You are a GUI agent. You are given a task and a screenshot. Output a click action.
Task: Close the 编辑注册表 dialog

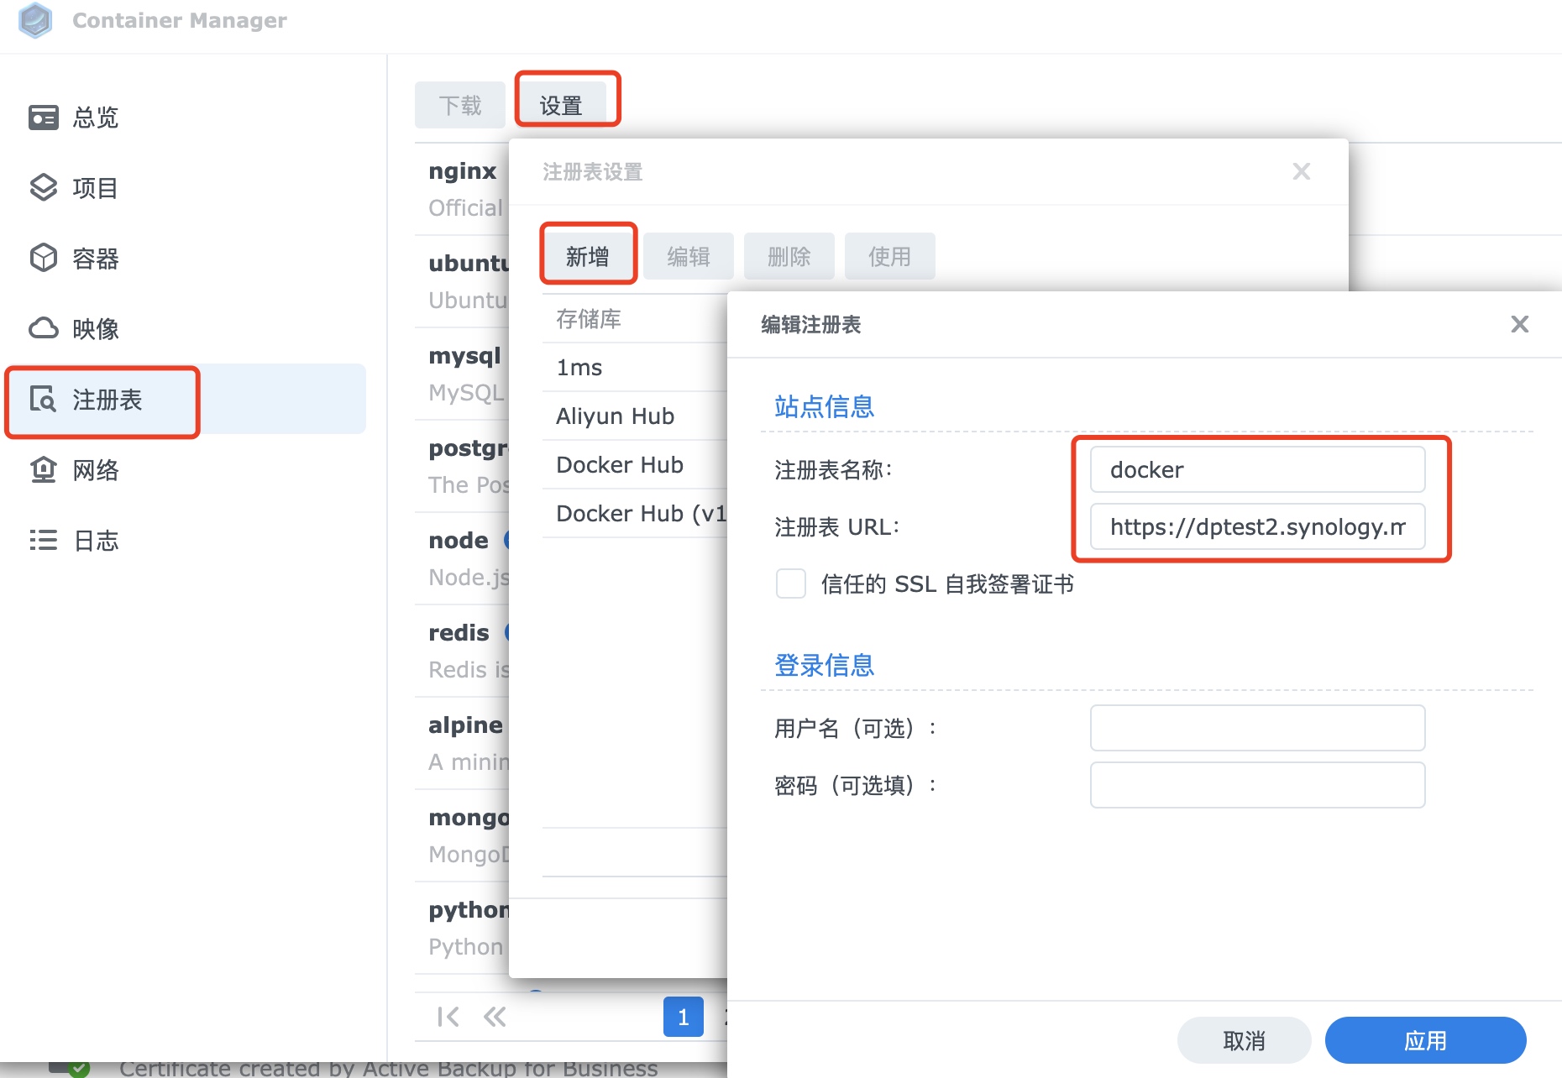1519,324
